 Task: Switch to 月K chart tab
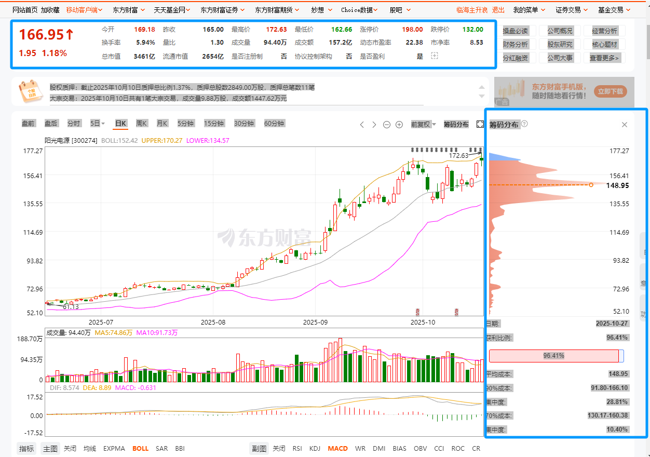point(162,124)
